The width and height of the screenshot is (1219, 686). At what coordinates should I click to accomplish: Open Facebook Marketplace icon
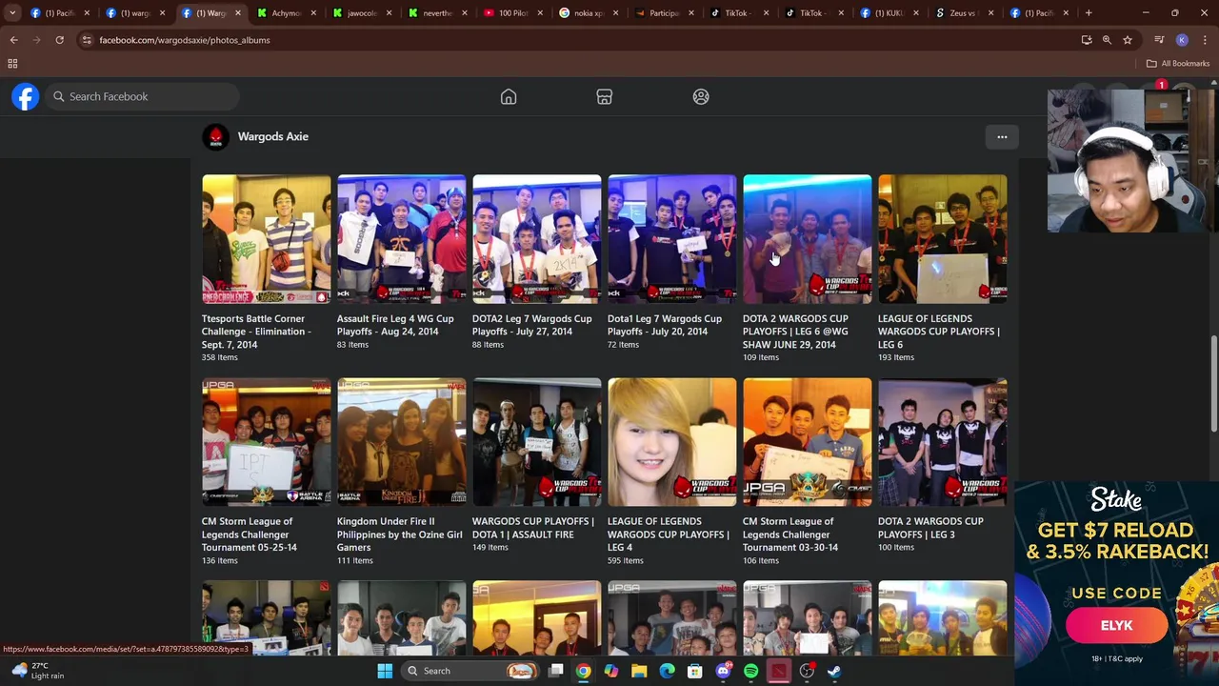click(x=605, y=96)
